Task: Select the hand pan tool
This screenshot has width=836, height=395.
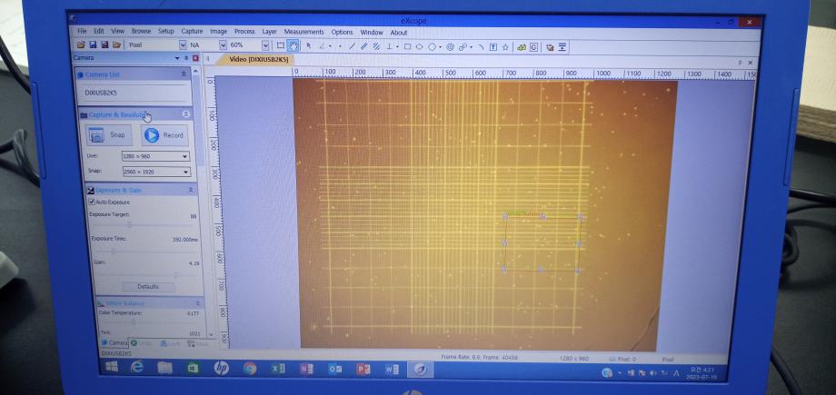Action: (293, 45)
